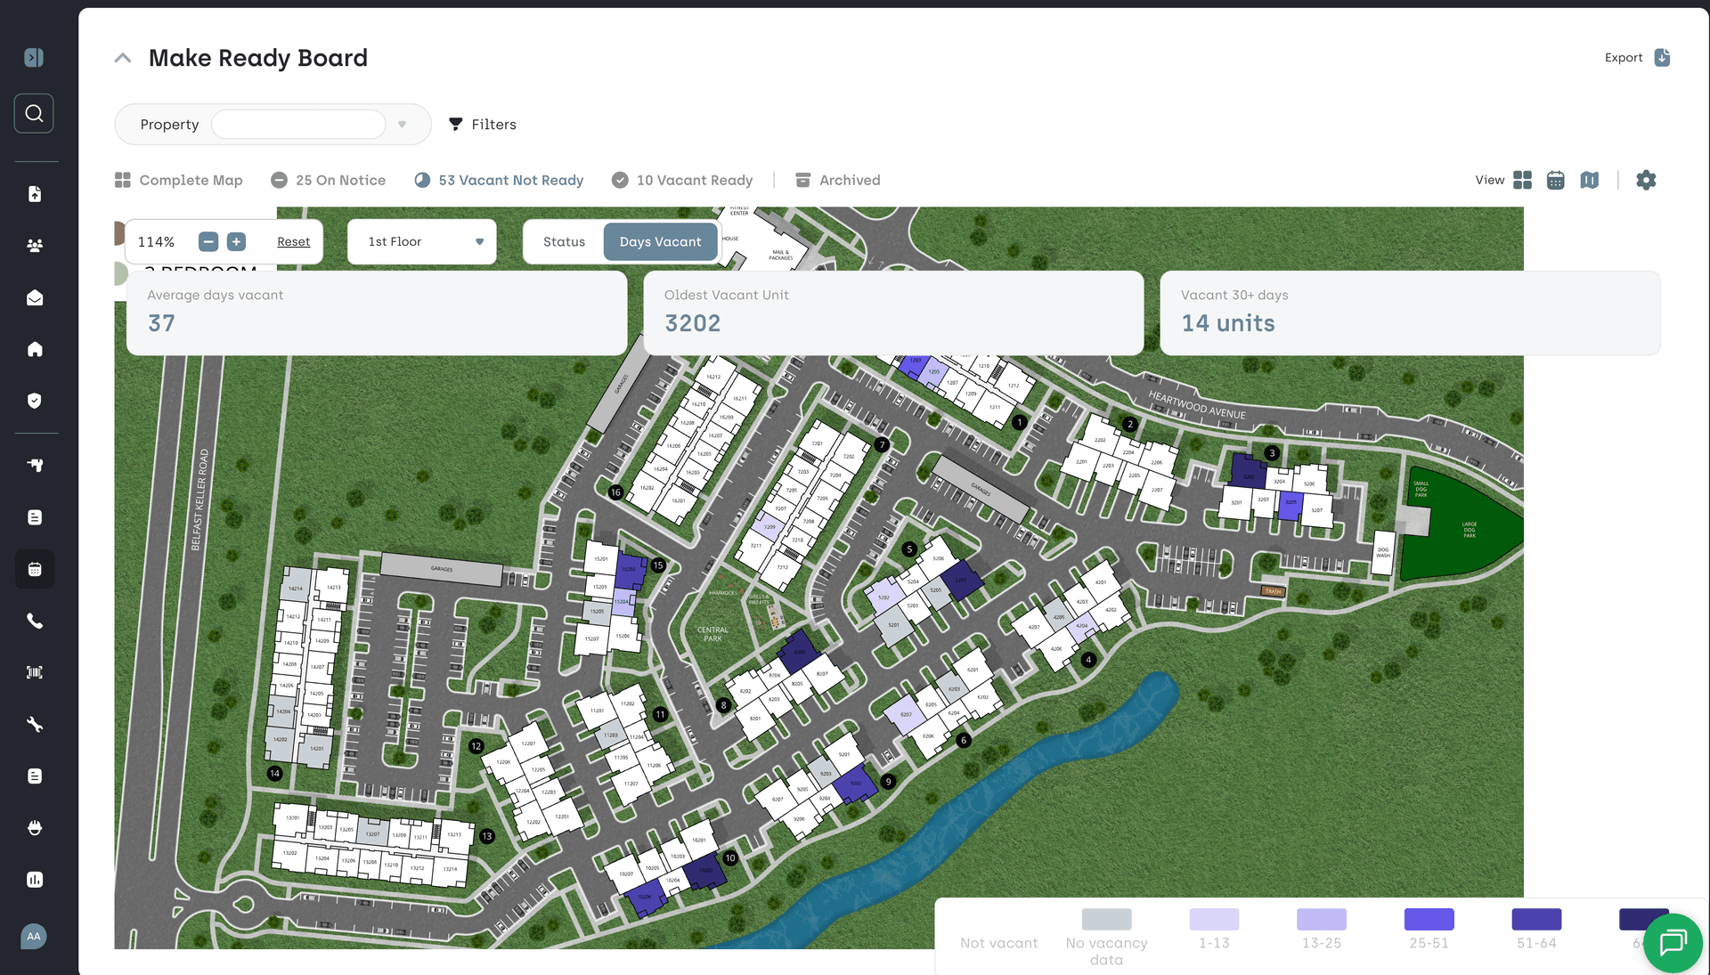Open the Filters button

point(482,125)
